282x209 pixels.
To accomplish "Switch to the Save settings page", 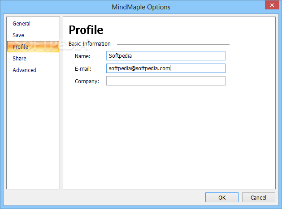I will (x=18, y=35).
